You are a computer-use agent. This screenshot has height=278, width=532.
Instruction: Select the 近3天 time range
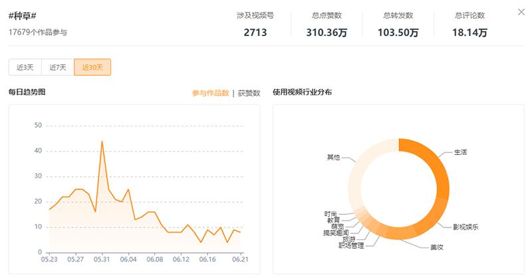(x=25, y=67)
